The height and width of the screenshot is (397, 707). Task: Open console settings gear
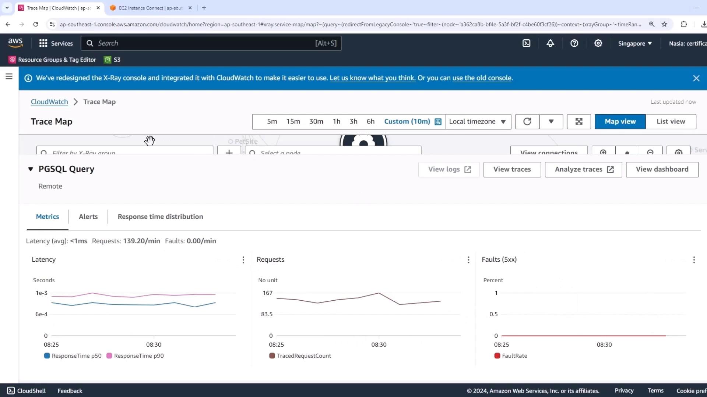(x=598, y=43)
